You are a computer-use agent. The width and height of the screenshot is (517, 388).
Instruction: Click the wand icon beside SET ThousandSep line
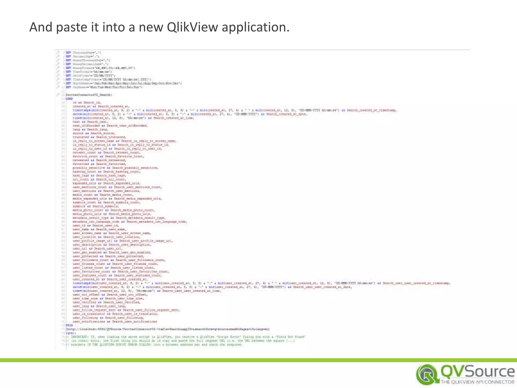tap(58, 53)
